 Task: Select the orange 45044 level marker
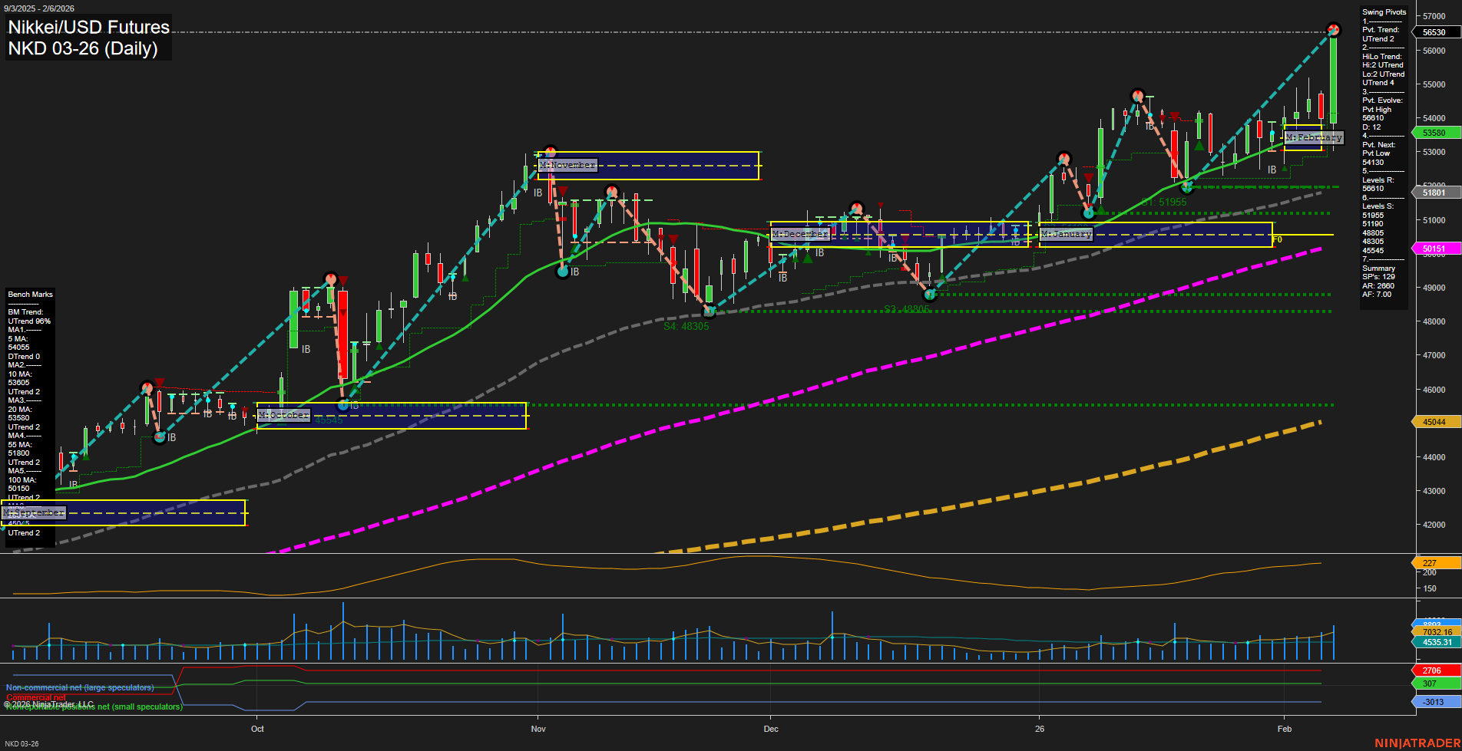tap(1433, 421)
